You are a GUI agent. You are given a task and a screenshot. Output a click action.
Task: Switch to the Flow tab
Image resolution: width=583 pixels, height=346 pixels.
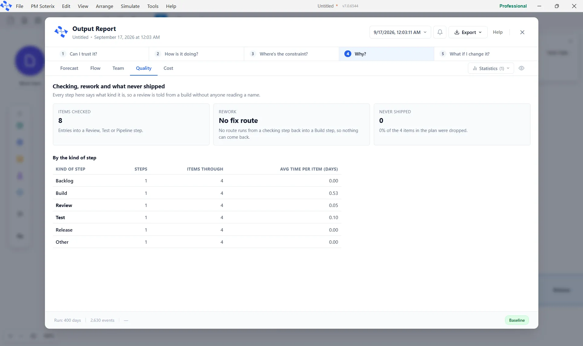(95, 68)
